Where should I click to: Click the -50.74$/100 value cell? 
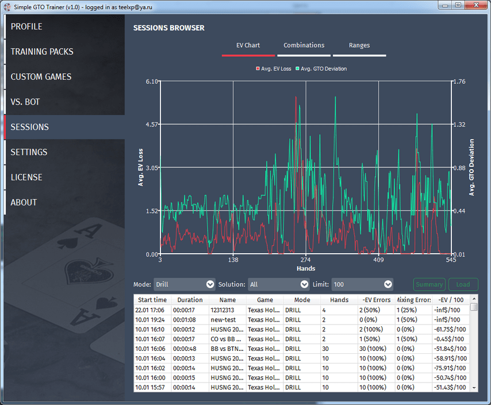tap(450, 378)
